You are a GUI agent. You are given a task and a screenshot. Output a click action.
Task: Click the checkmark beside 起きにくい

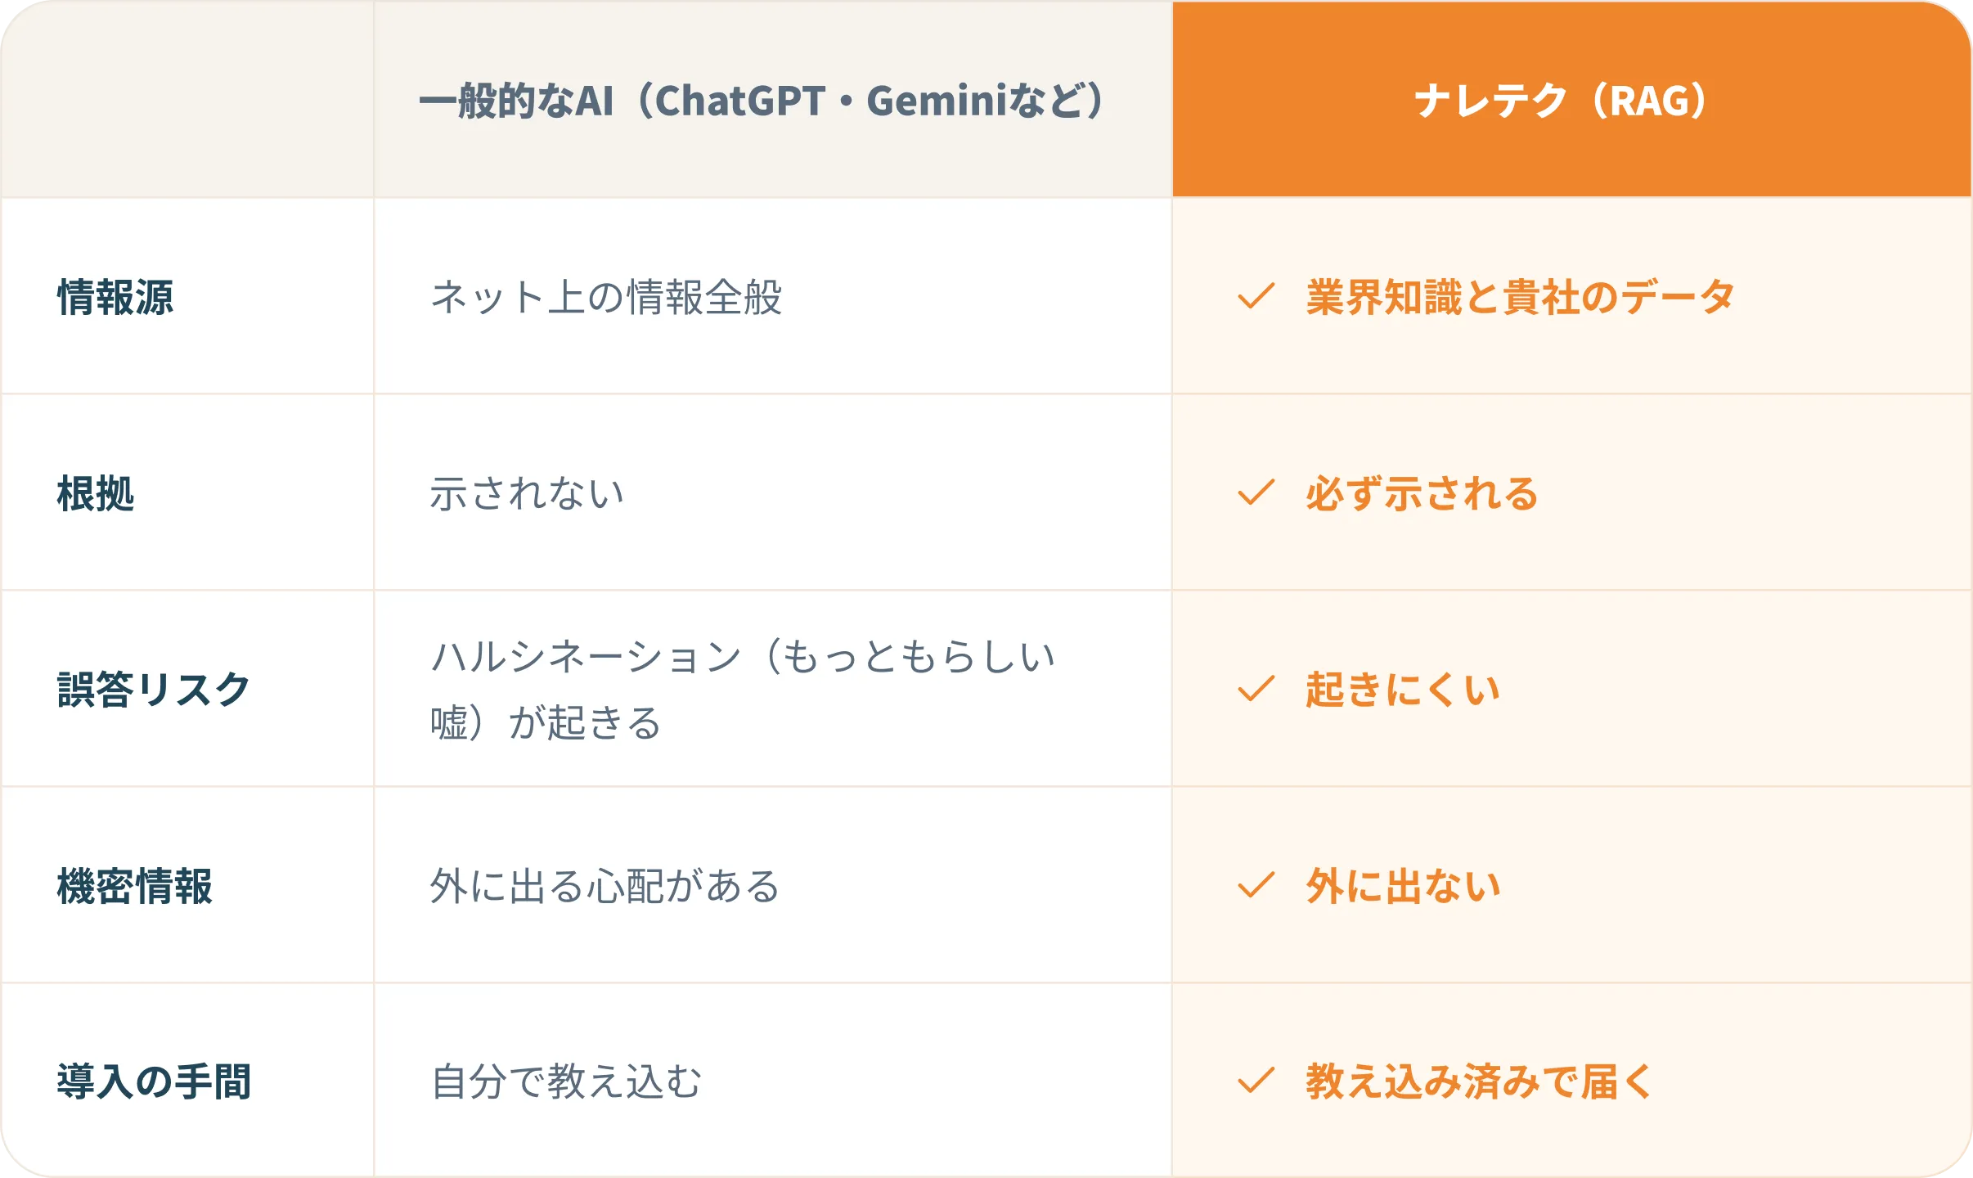pyautogui.click(x=1256, y=689)
